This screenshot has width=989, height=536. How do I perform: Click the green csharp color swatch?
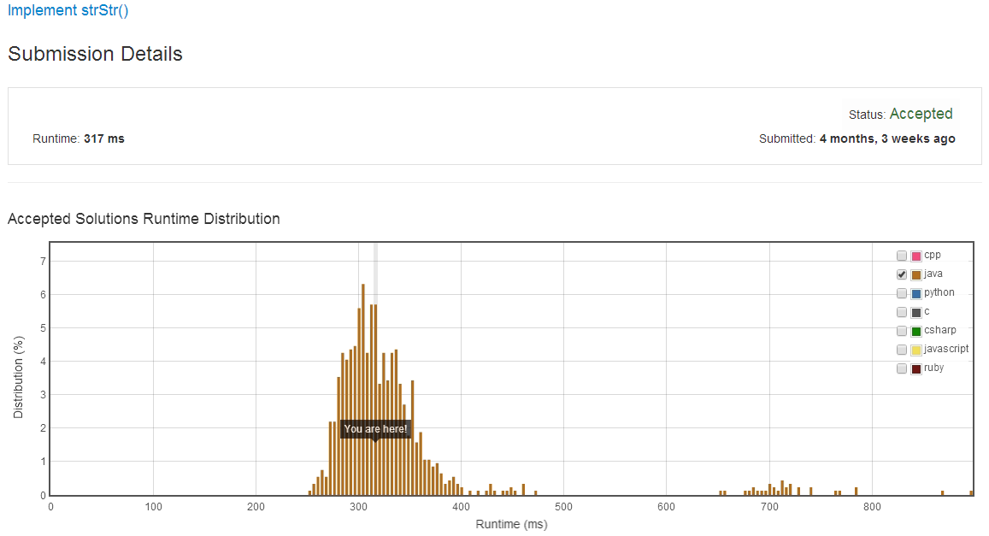tap(916, 331)
